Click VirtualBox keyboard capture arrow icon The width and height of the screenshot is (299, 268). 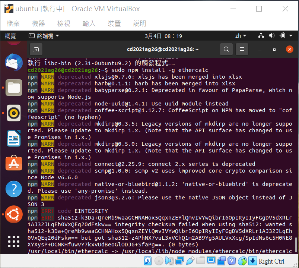pyautogui.click(x=252, y=261)
